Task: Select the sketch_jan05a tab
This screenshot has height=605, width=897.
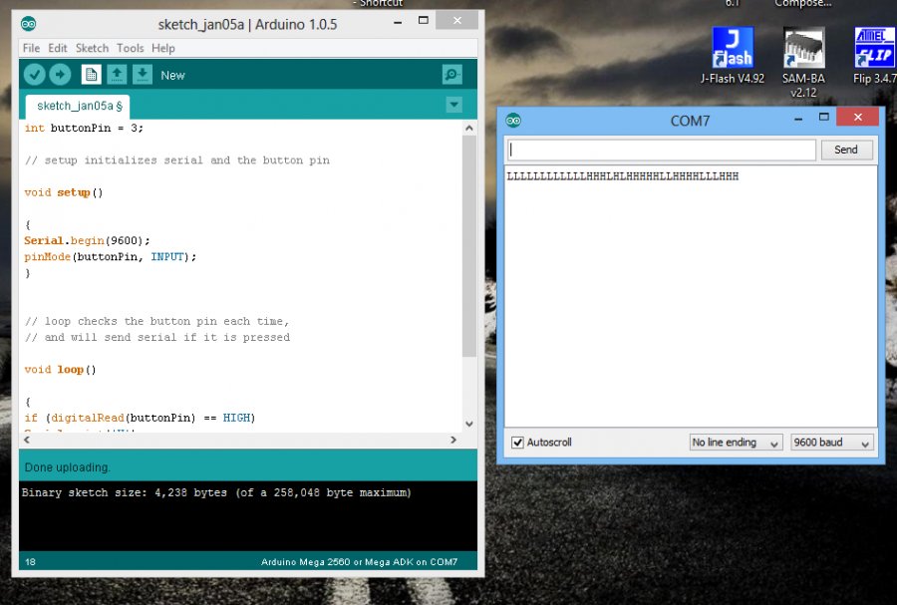Action: pos(79,107)
